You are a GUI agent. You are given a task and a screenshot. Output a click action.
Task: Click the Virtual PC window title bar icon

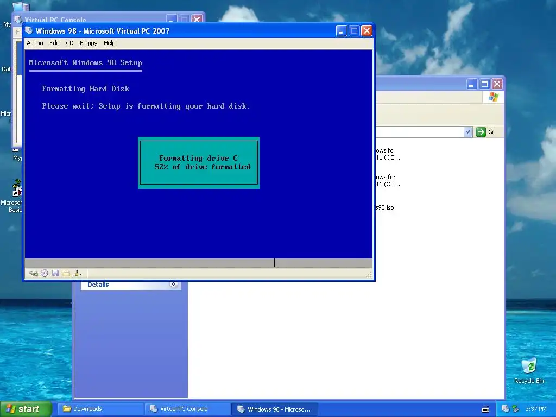(x=29, y=30)
